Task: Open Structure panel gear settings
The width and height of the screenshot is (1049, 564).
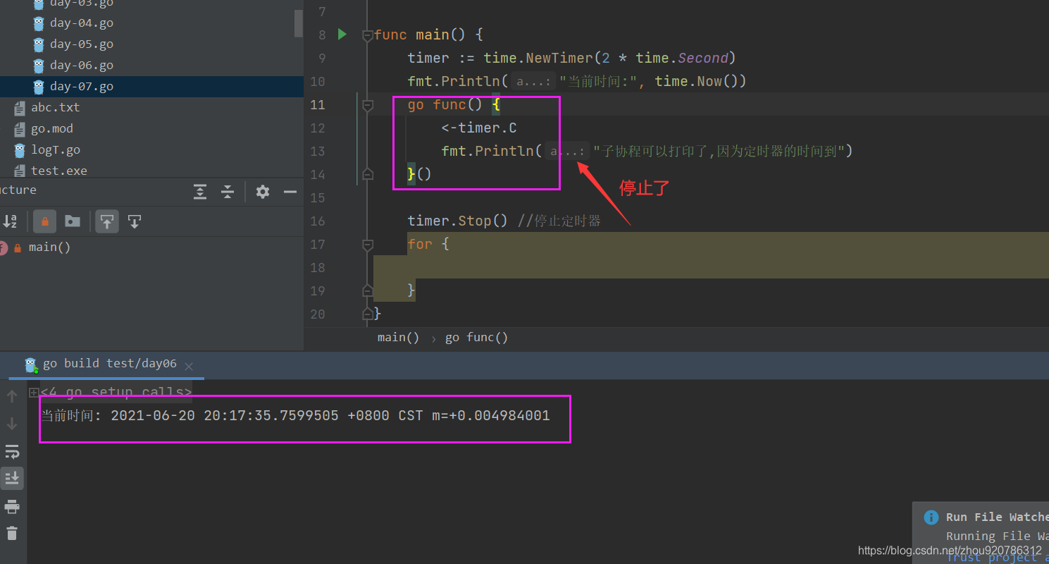Action: (x=263, y=192)
